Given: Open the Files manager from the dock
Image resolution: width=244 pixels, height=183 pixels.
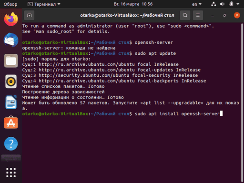Looking at the screenshot, I should pos(11,61).
